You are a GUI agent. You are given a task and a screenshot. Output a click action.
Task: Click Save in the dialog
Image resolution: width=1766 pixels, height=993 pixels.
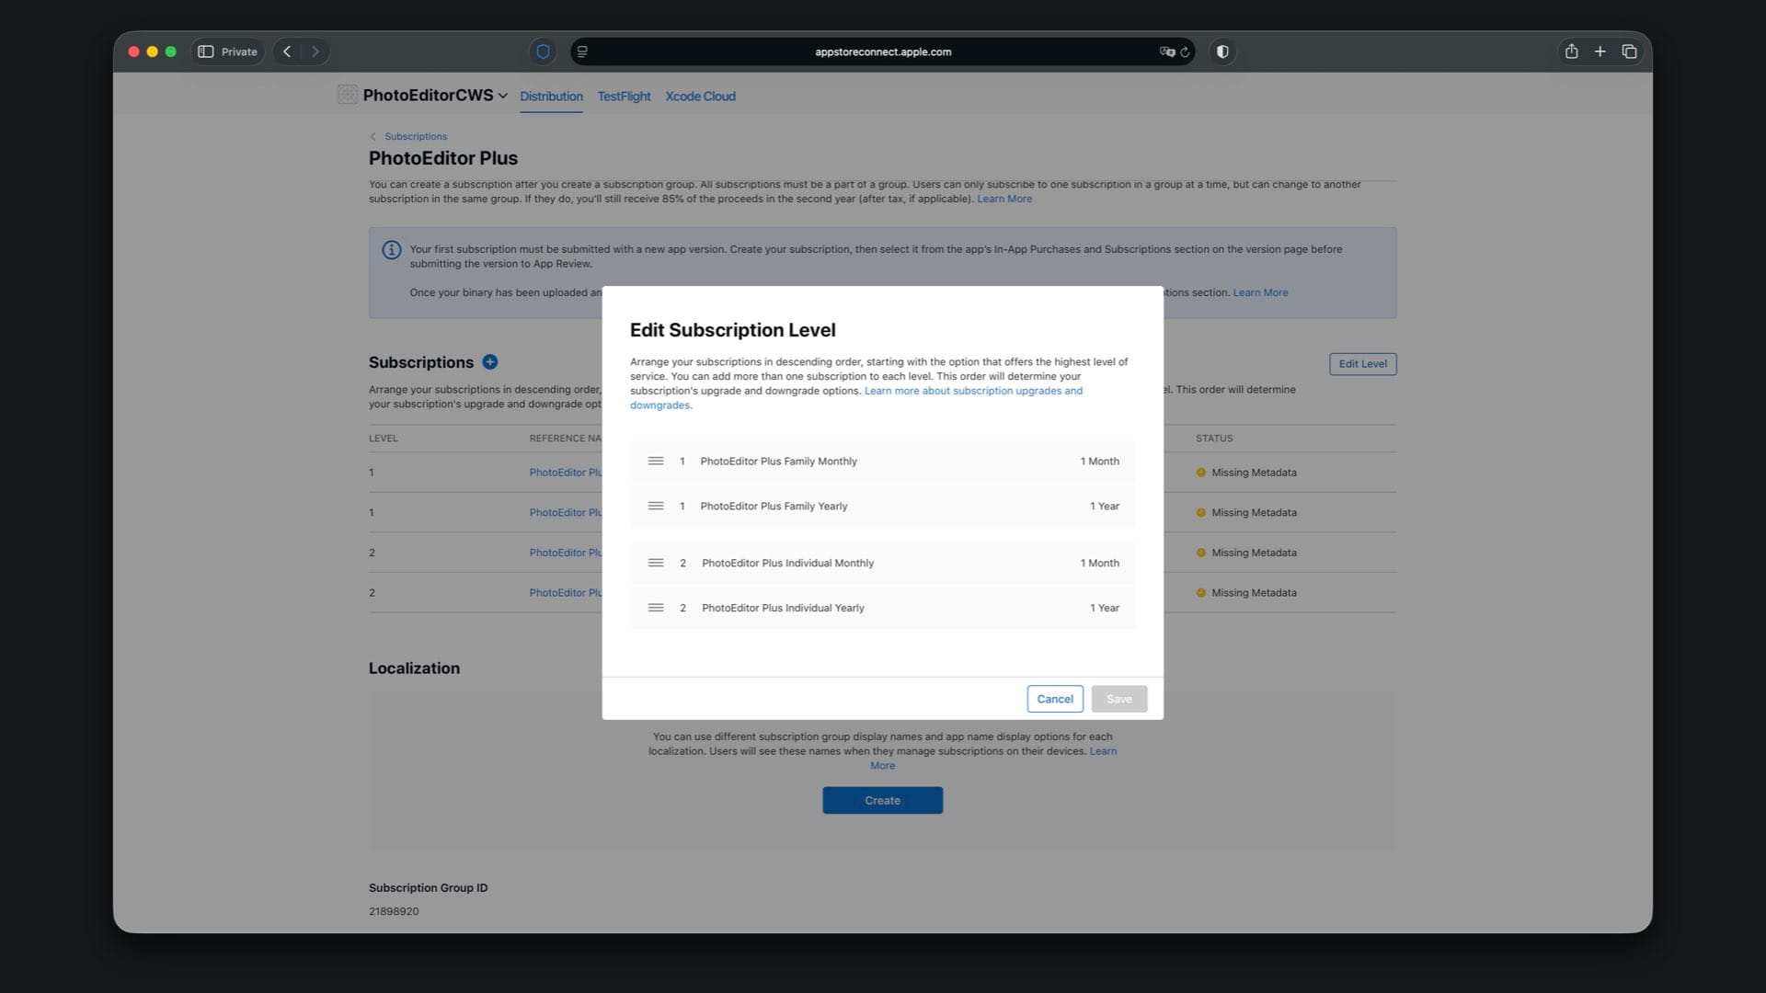click(1118, 699)
